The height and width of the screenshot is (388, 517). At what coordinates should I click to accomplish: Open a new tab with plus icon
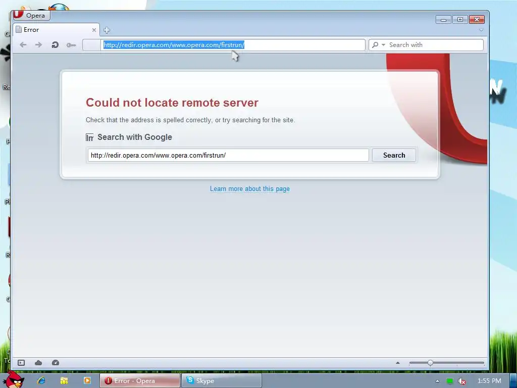pos(107,30)
